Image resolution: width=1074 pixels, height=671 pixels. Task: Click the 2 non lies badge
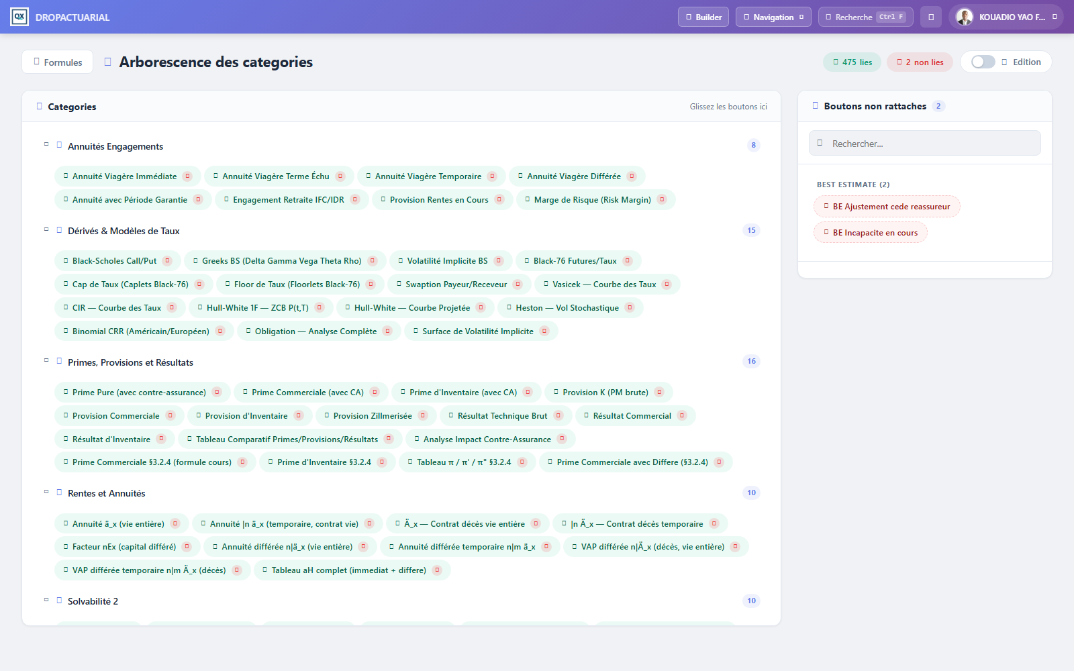tap(920, 62)
